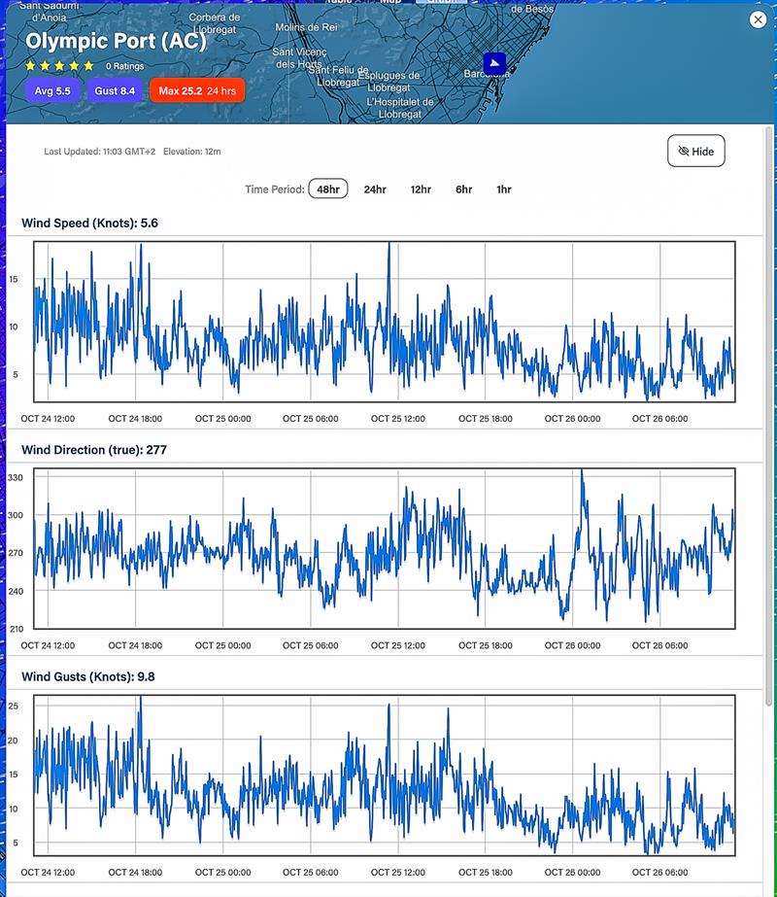Close the Olympic Port station panel

758,20
